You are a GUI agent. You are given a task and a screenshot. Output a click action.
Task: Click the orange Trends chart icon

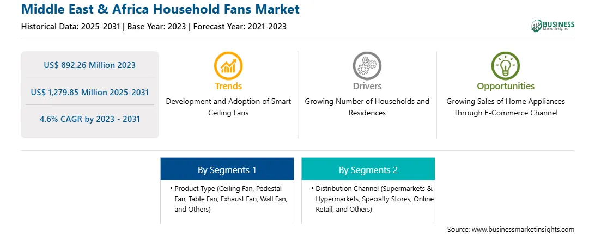pyautogui.click(x=228, y=66)
